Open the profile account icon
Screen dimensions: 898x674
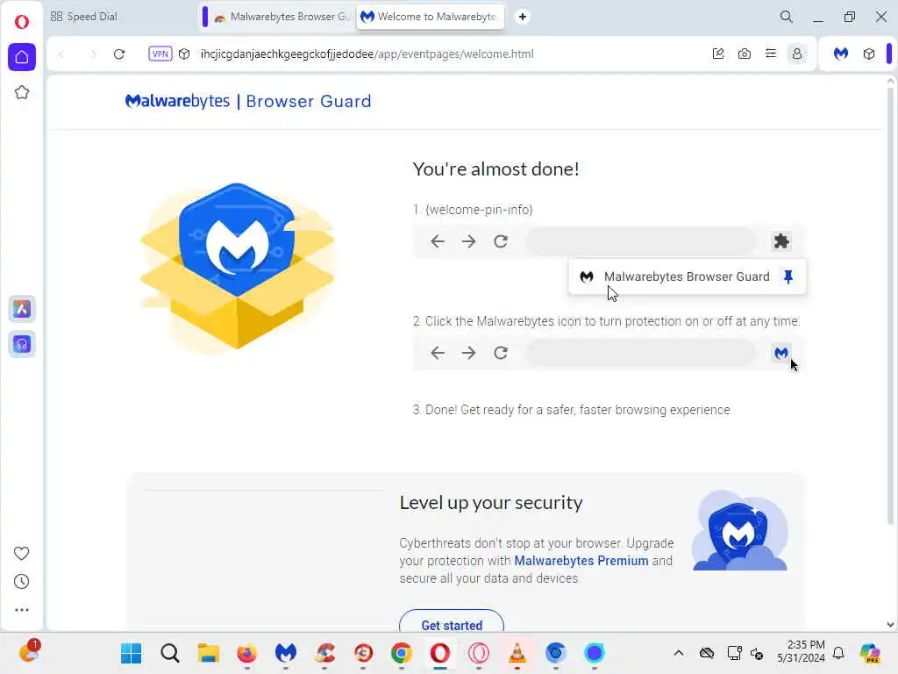tap(797, 54)
